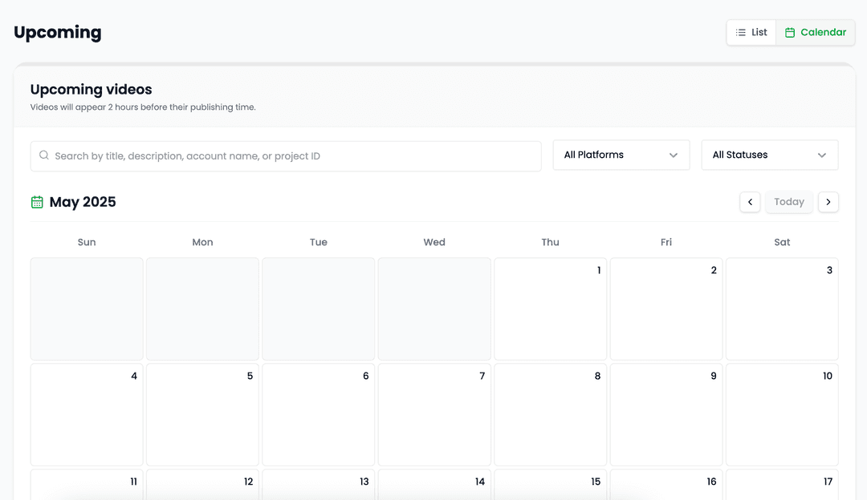Click the list icon in view switcher
867x500 pixels.
click(x=741, y=33)
